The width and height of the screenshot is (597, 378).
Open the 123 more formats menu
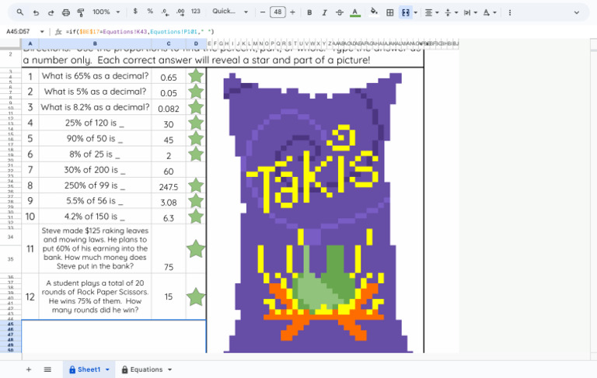click(x=196, y=12)
